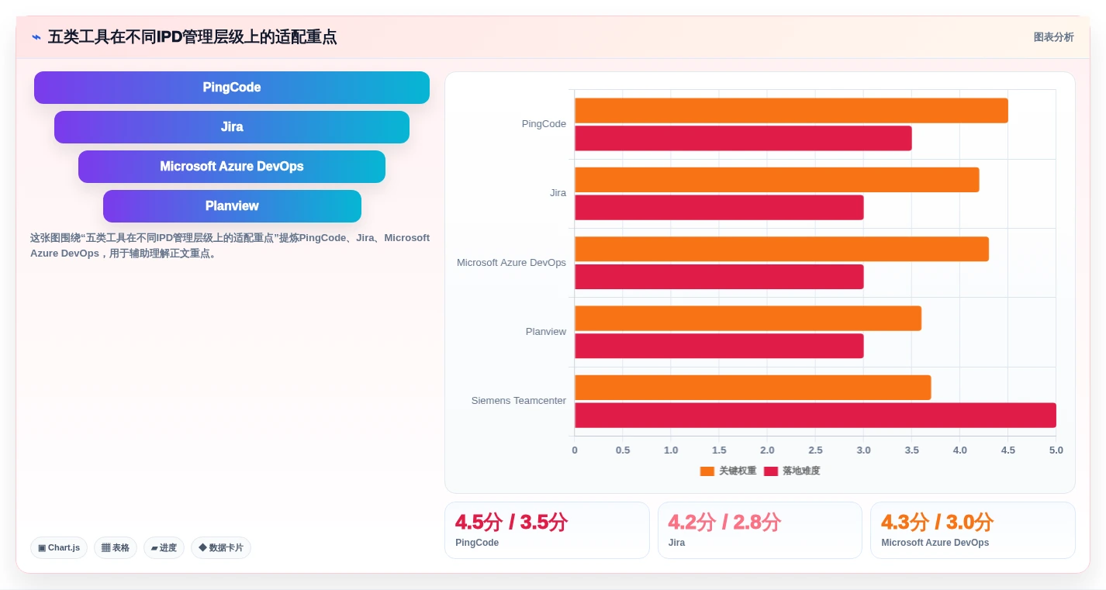Click Siemens Teamcenter's red 落地难度 bar
The width and height of the screenshot is (1106, 590).
pyautogui.click(x=815, y=416)
